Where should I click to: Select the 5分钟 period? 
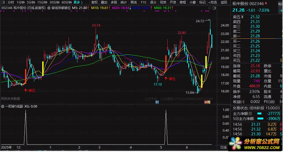click(31, 2)
